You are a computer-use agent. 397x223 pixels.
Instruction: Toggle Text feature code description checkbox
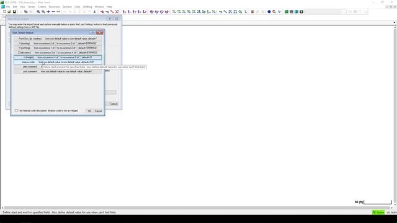(x=16, y=111)
